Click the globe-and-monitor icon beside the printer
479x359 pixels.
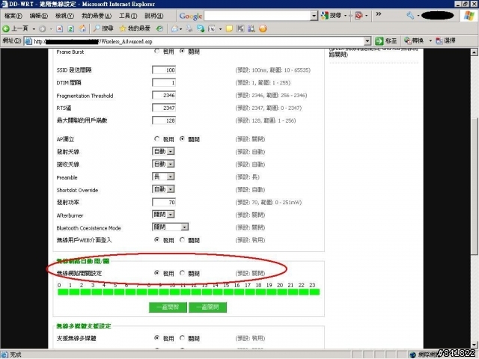201,28
